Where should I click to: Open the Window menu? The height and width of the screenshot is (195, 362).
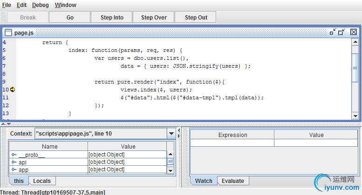pos(66,5)
